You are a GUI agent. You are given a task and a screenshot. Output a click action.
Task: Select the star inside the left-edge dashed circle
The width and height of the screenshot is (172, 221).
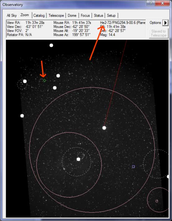[x=25, y=81]
